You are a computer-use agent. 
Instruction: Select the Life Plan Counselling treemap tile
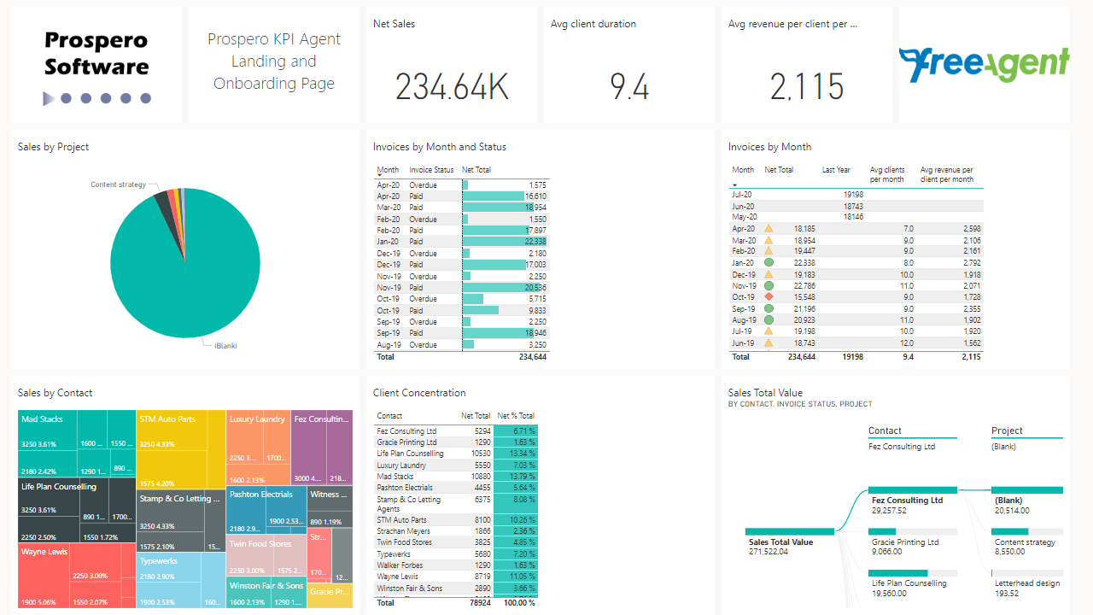click(x=77, y=511)
